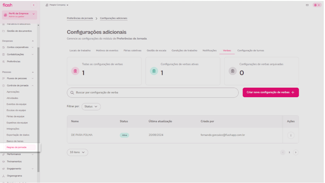Click the DE PARA FOLHA row name
The image size is (325, 183).
pyautogui.click(x=82, y=135)
